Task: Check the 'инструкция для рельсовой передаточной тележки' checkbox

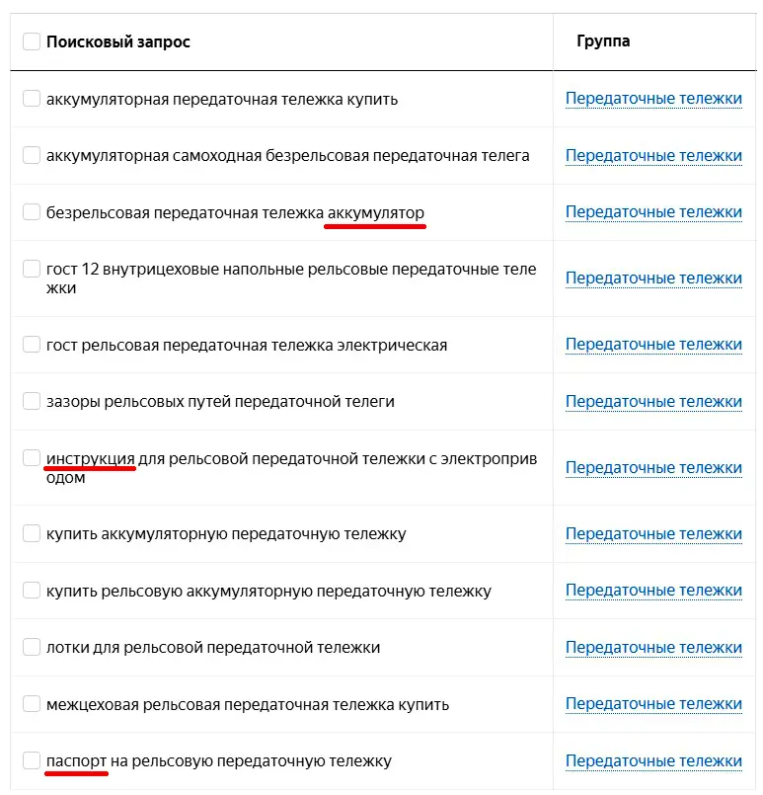Action: [x=32, y=458]
